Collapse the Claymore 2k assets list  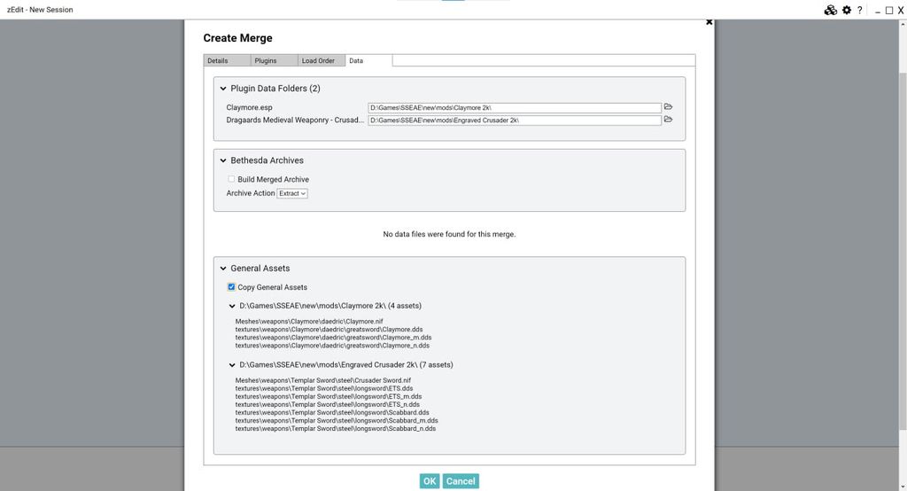tap(232, 306)
